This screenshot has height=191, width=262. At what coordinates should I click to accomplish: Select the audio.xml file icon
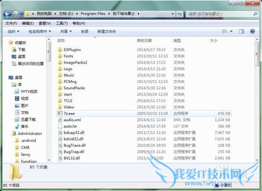[x=60, y=120]
